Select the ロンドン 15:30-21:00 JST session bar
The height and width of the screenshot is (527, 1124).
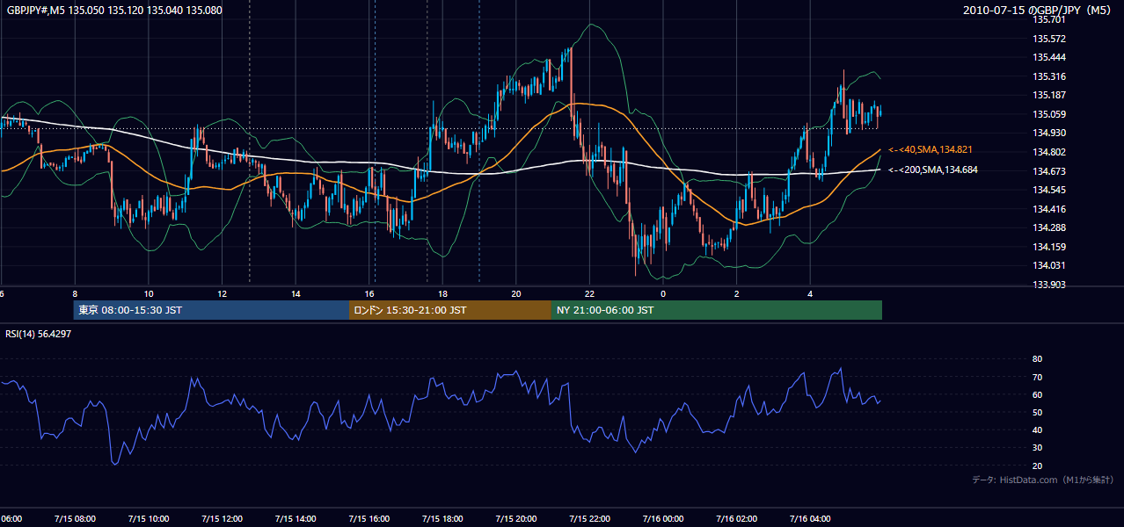pyautogui.click(x=450, y=310)
